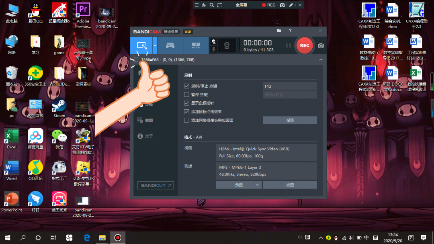Toggle the microphone icon in Bandicam
The width and height of the screenshot is (434, 244).
coord(214,49)
